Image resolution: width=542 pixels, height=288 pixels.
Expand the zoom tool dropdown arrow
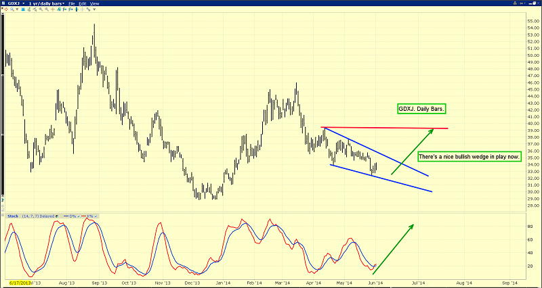tap(17, 9)
